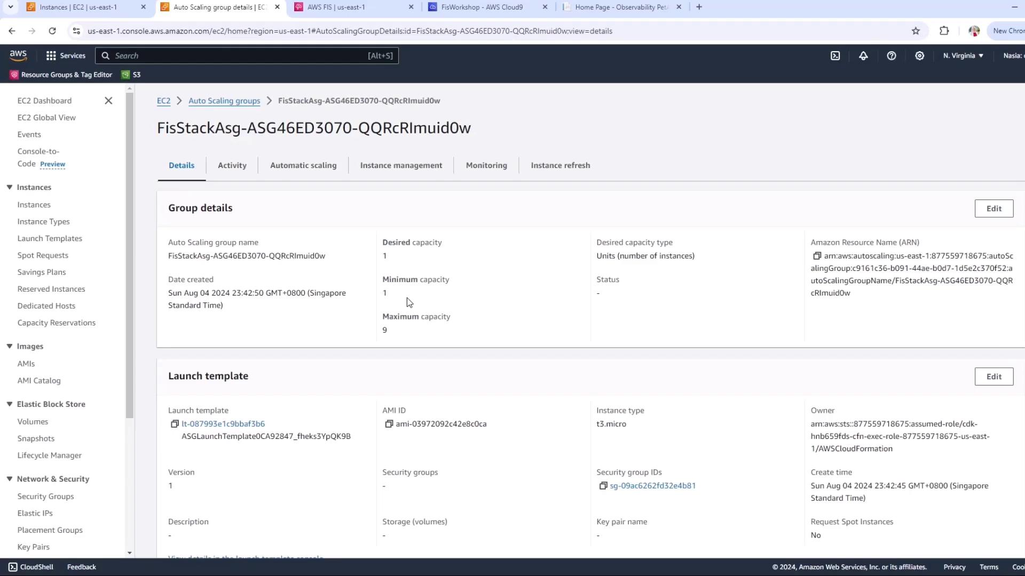1025x576 pixels.
Task: Switch to the Instance management tab
Action: (401, 165)
